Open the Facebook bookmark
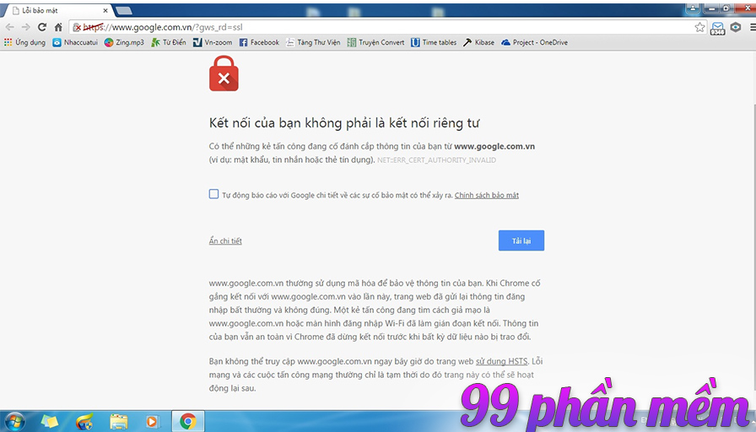 pos(258,42)
